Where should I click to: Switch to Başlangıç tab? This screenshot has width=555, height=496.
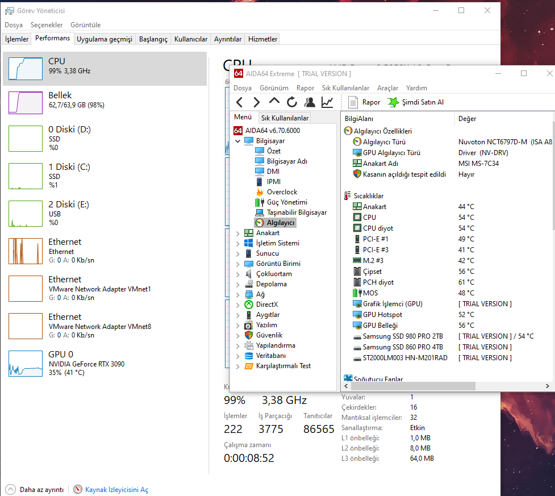[x=153, y=39]
